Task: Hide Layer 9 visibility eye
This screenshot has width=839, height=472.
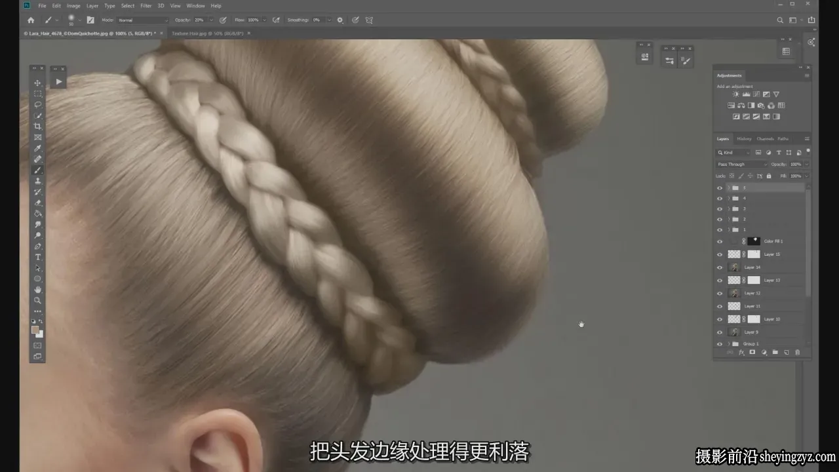Action: click(720, 332)
